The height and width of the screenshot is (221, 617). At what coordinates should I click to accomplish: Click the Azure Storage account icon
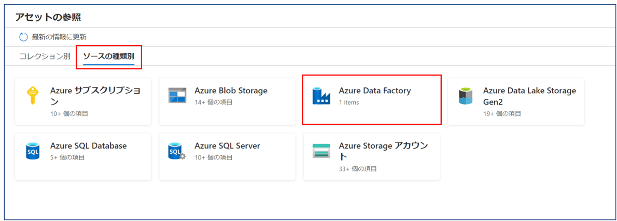coord(321,151)
